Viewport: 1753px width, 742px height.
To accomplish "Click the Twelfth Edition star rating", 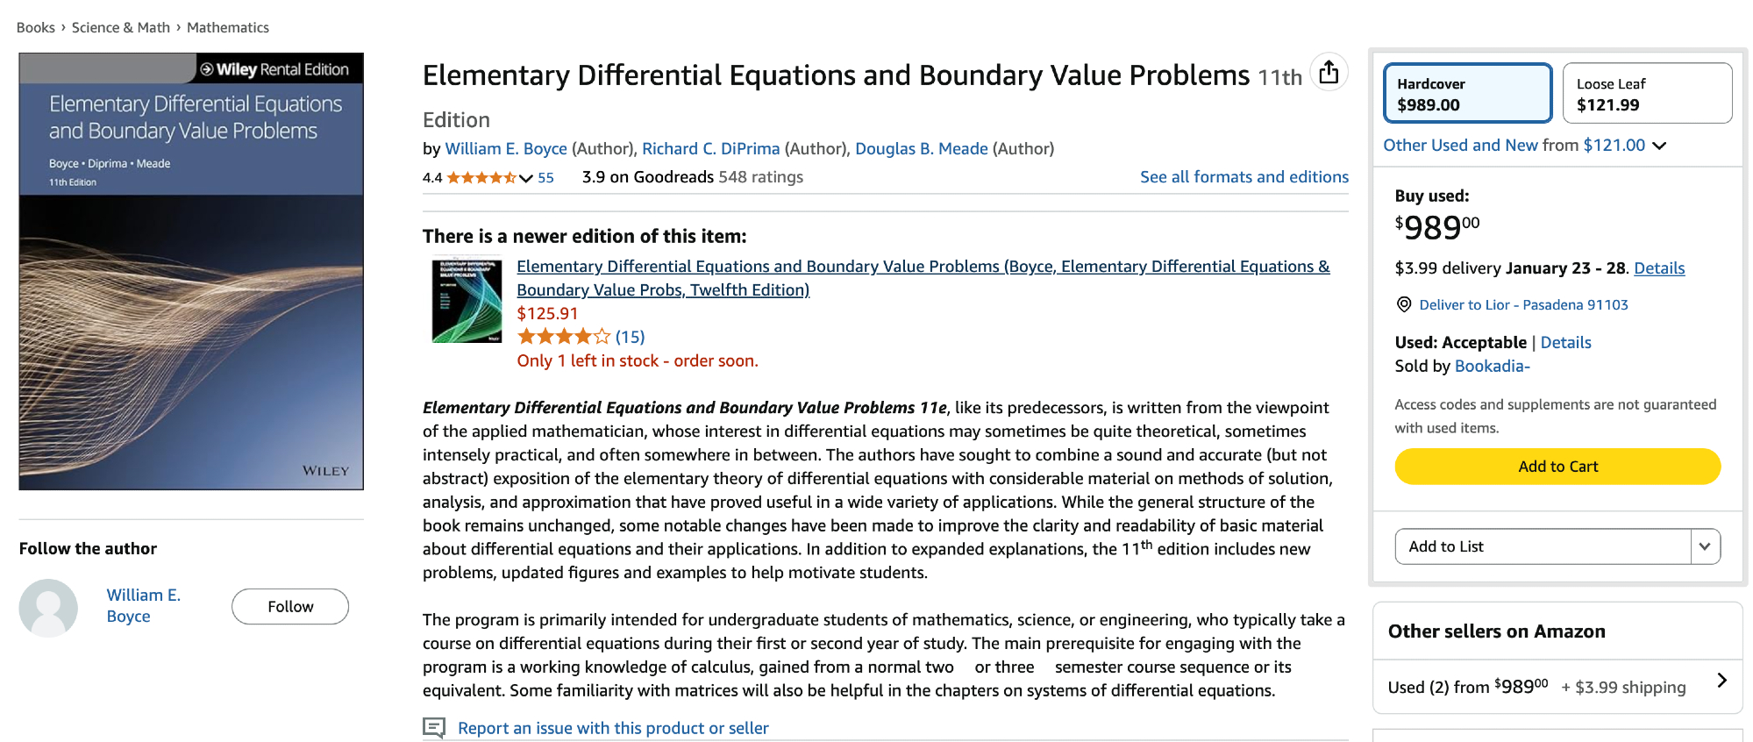I will tap(563, 337).
